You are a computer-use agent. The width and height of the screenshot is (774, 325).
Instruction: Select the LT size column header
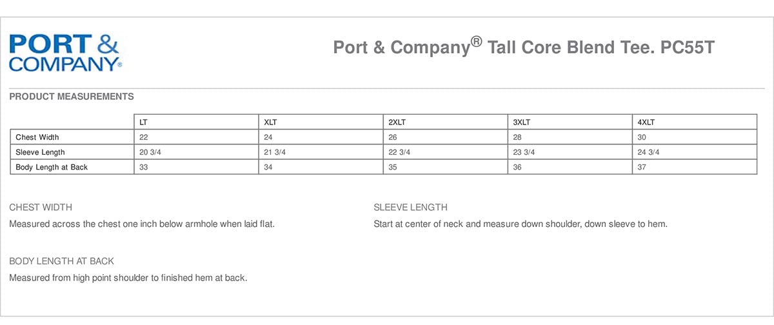(x=144, y=122)
